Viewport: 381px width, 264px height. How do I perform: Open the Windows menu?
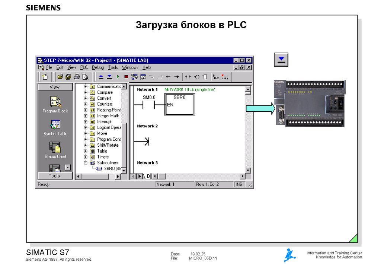pos(130,67)
